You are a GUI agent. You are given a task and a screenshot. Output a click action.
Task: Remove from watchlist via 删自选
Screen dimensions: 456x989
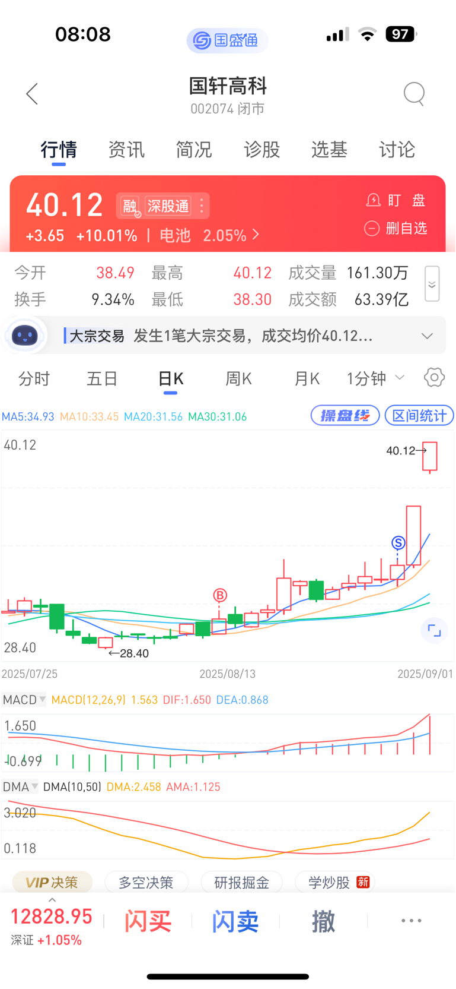coord(396,228)
